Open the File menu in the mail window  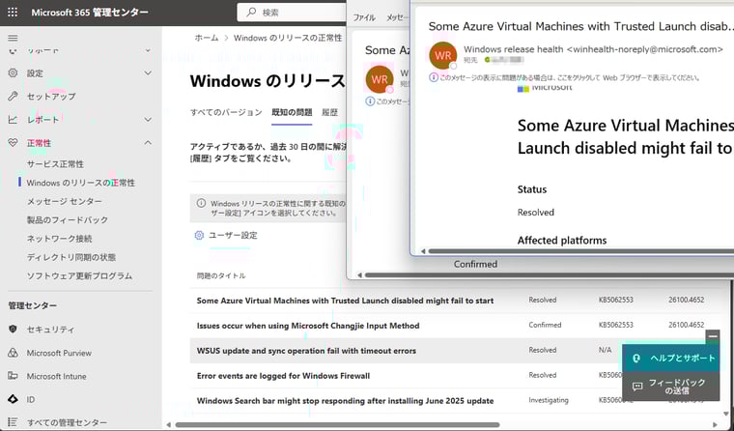[364, 17]
